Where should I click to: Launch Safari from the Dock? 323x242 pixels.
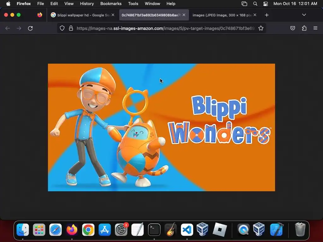tap(56, 229)
